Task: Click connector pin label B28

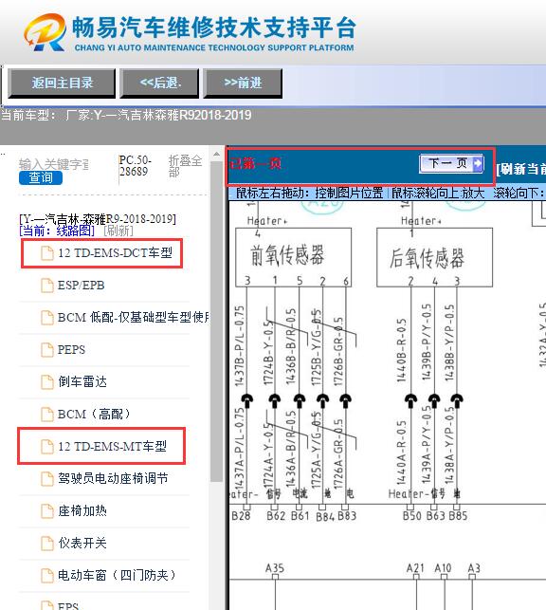Action: (241, 516)
